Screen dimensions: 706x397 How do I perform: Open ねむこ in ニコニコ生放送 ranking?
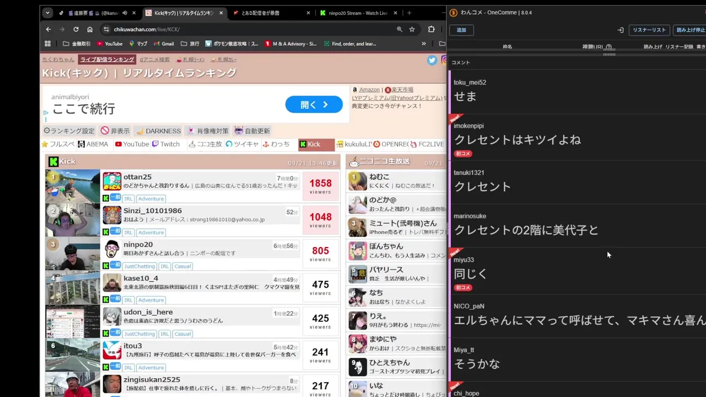click(x=379, y=176)
